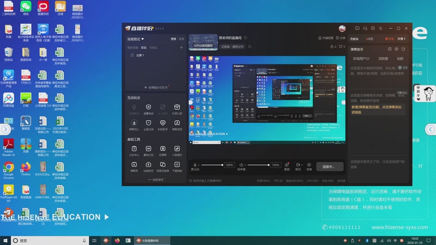Switch to 竖屏 orientation
Screen dimensions: 436x245
181,39
